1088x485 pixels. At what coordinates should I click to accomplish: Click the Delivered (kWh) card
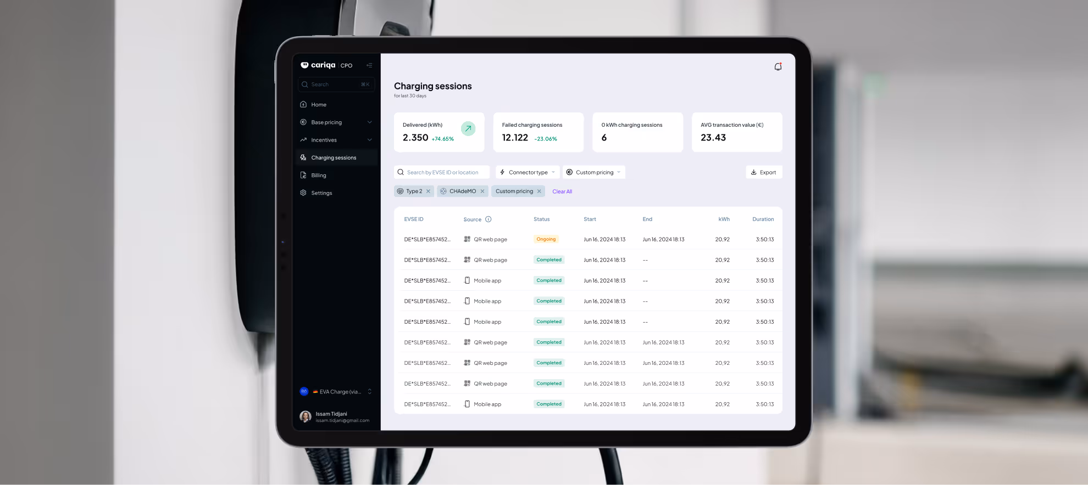pyautogui.click(x=439, y=132)
